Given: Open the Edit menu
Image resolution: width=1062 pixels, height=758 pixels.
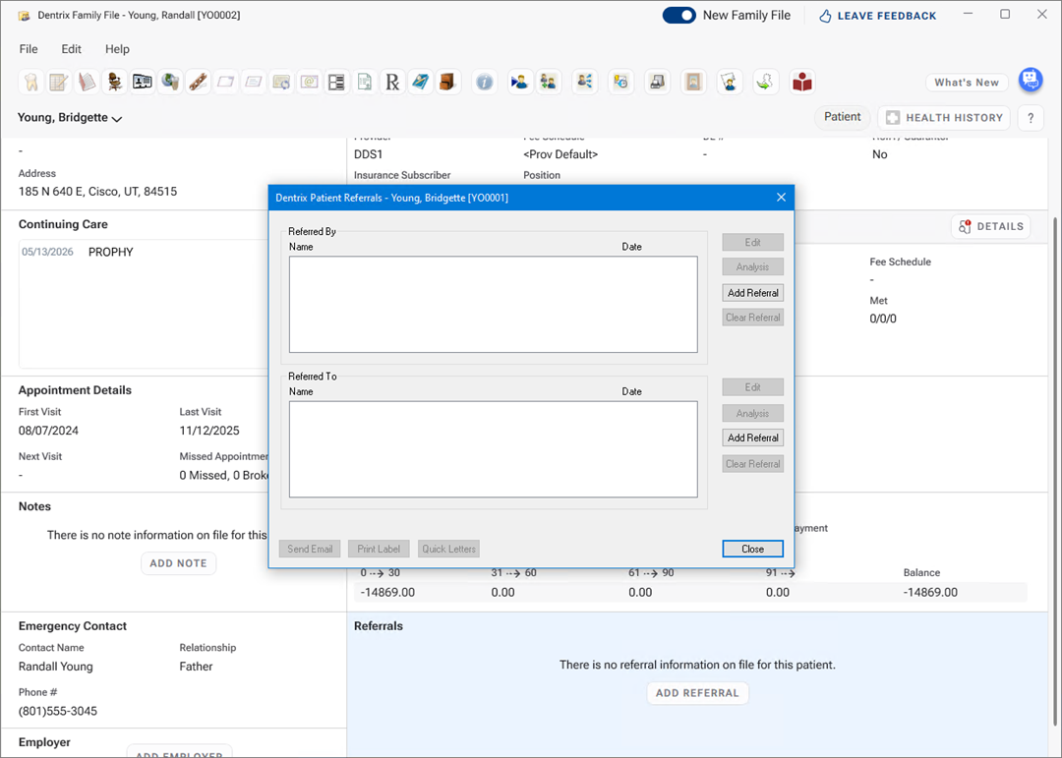Looking at the screenshot, I should point(72,49).
